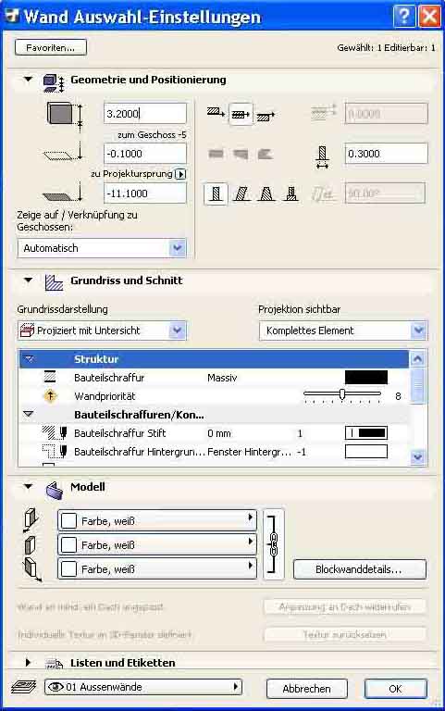Choose the left-side reference line icon
445x711 pixels.
216,112
